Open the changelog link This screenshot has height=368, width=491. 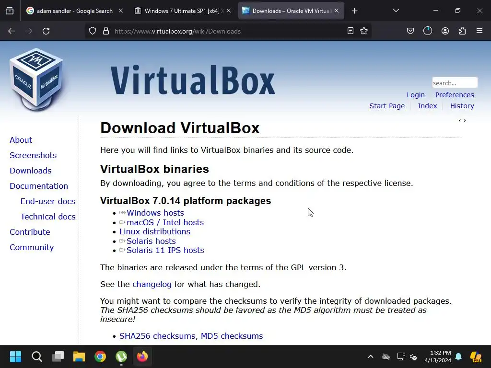coord(152,284)
